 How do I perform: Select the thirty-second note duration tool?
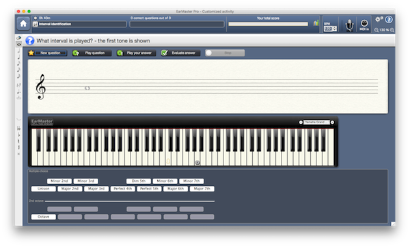pyautogui.click(x=19, y=76)
